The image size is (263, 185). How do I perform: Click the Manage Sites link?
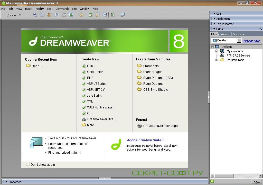(252, 41)
